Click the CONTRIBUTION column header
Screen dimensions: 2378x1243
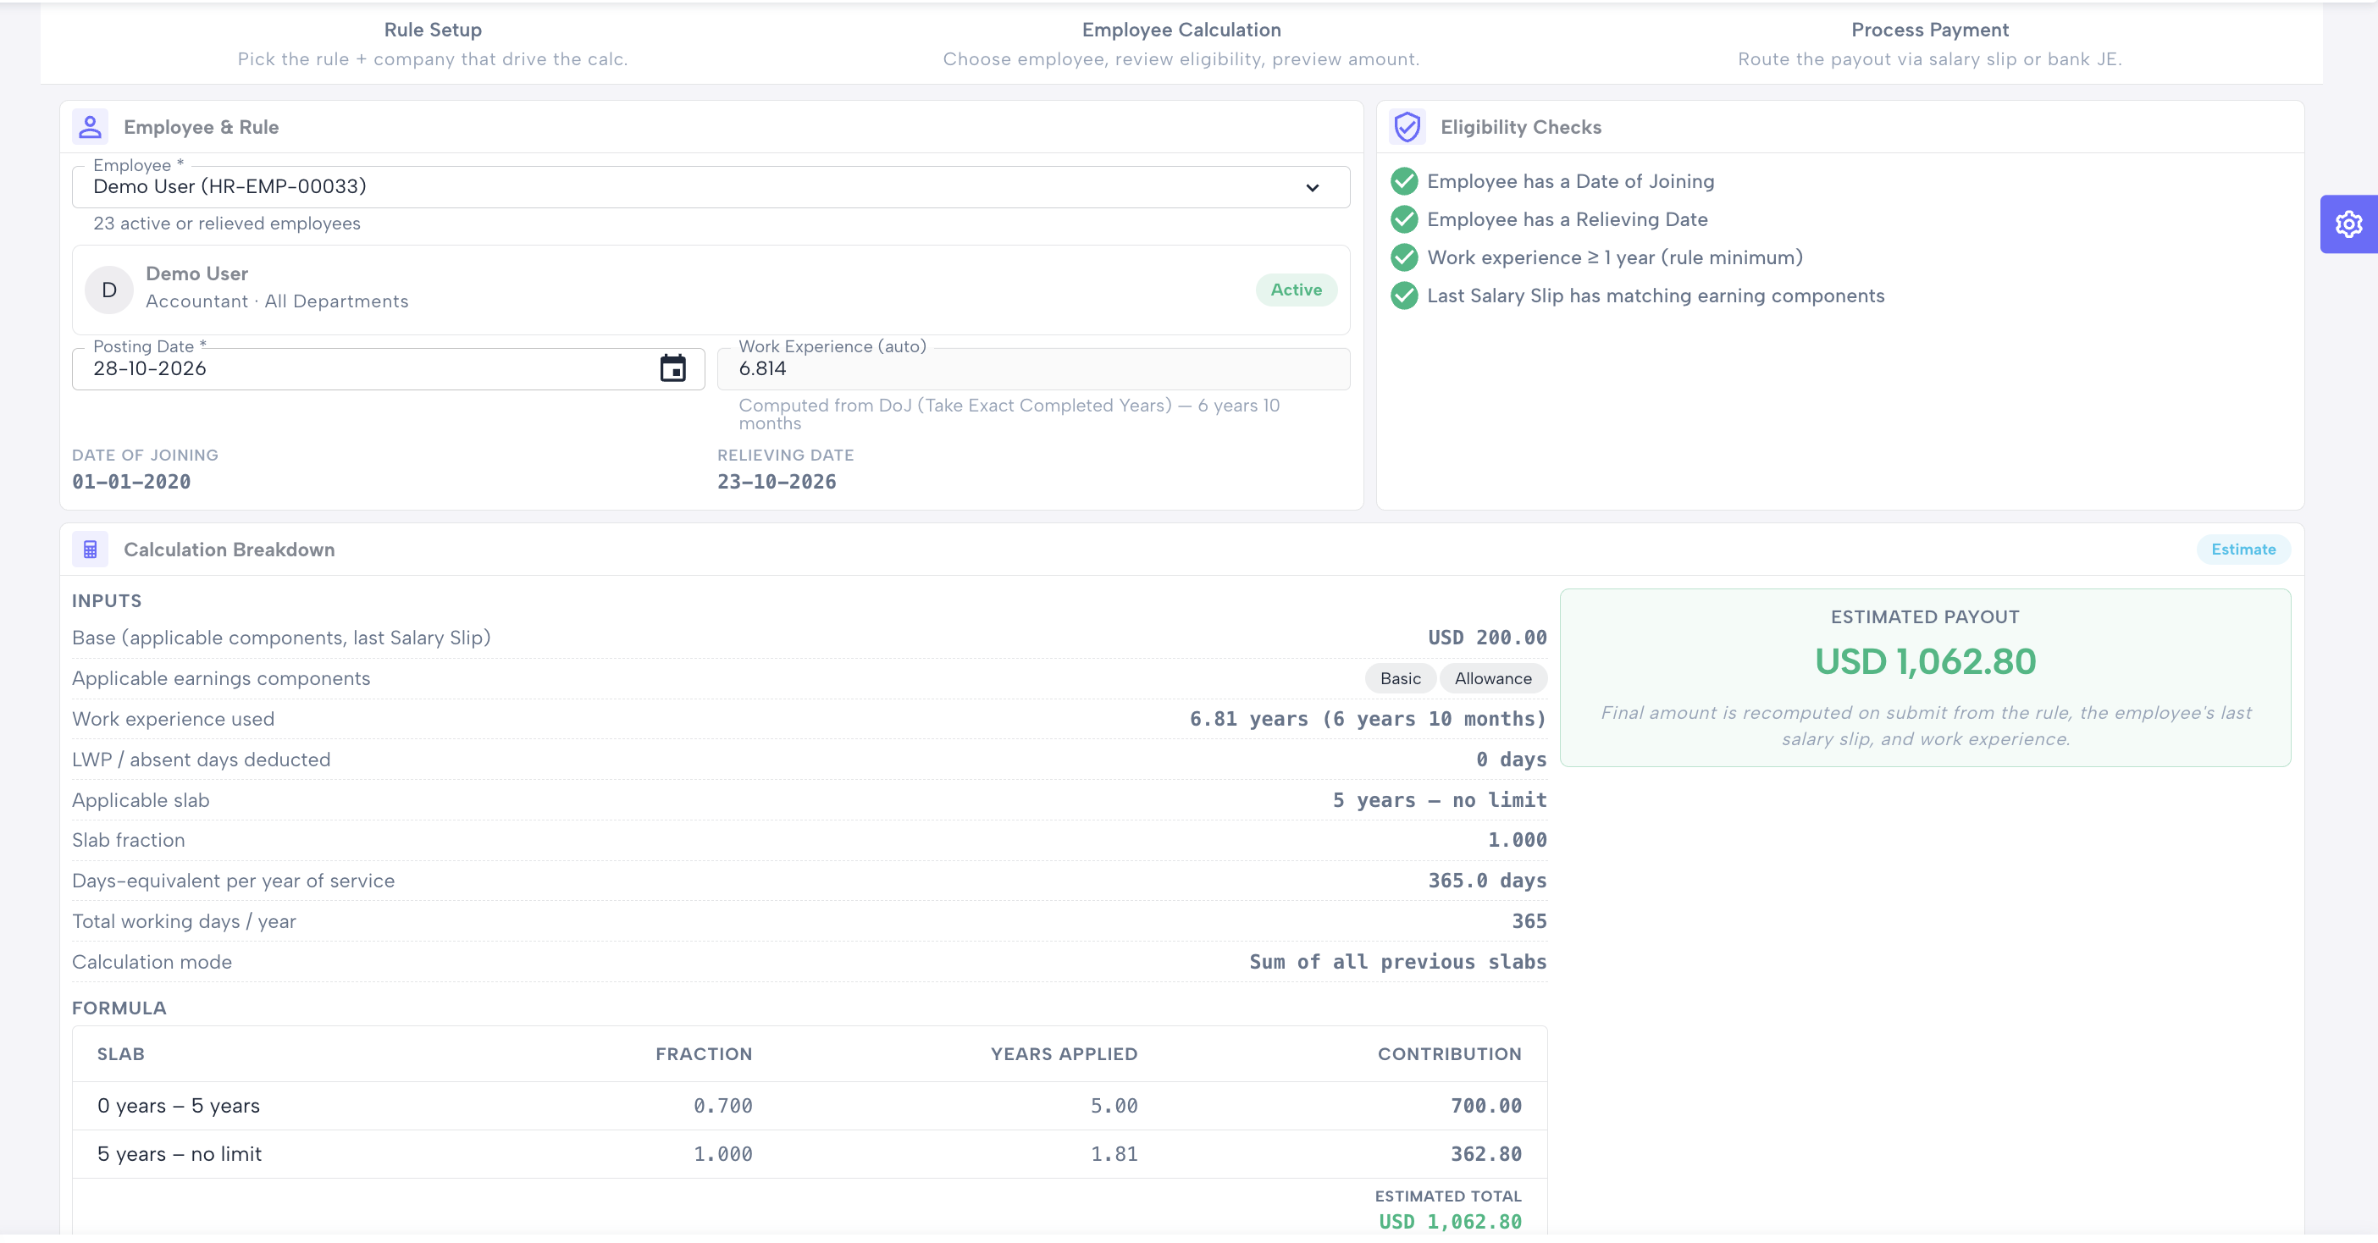point(1449,1054)
